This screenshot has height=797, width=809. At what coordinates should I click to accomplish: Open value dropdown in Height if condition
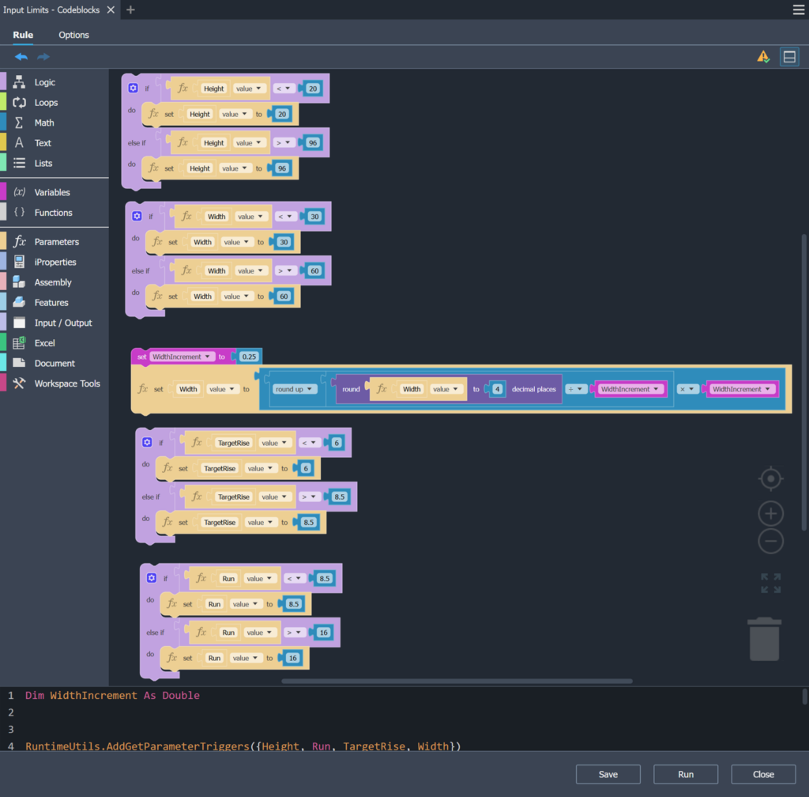pos(249,89)
